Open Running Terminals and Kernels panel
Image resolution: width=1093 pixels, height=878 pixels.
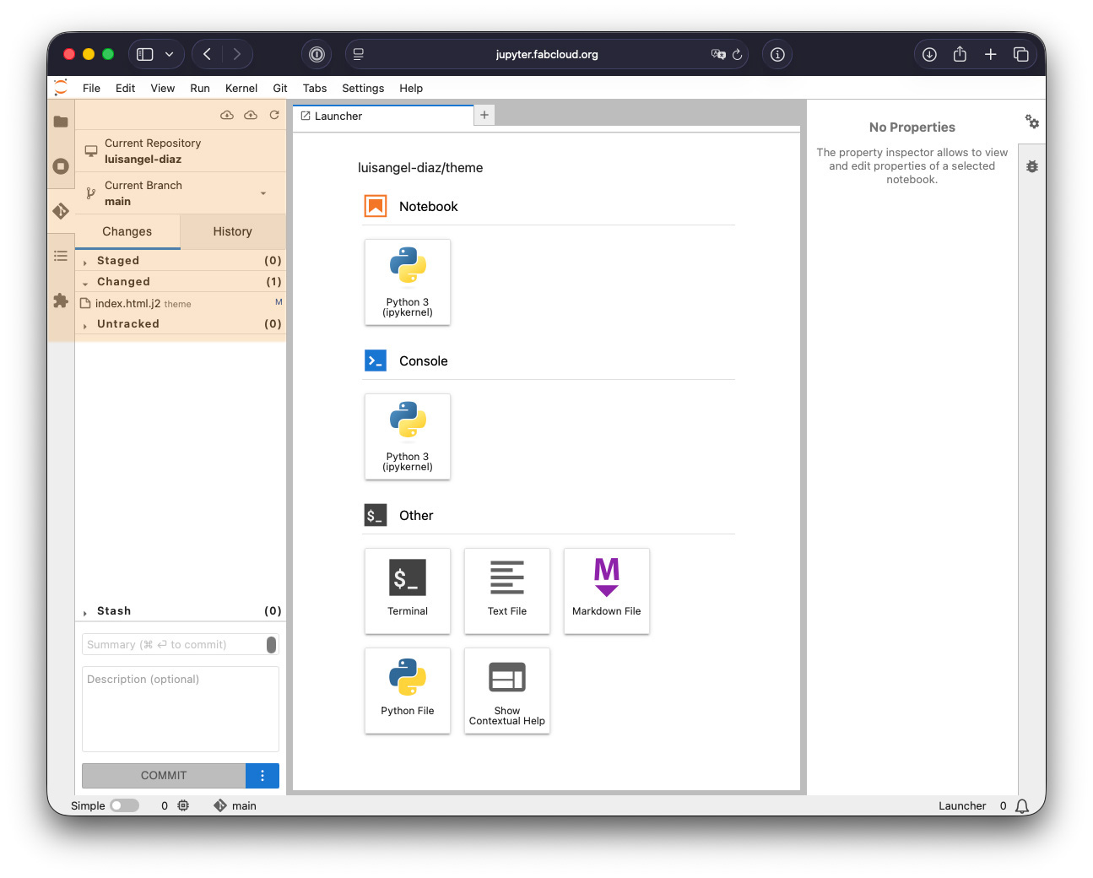tap(61, 166)
